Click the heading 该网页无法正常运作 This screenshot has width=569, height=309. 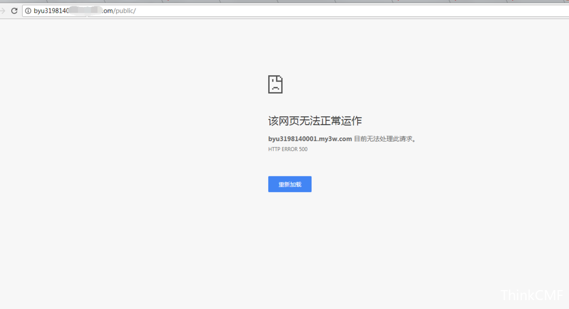click(315, 121)
